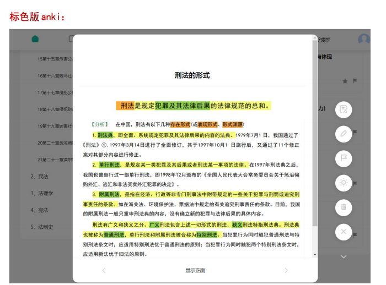This screenshot has width=386, height=285.
Task: Open chapter 16第十六章 in the sidebar
Action: (55, 76)
